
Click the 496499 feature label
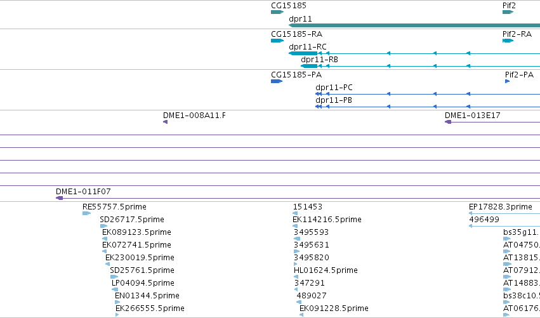pyautogui.click(x=484, y=220)
